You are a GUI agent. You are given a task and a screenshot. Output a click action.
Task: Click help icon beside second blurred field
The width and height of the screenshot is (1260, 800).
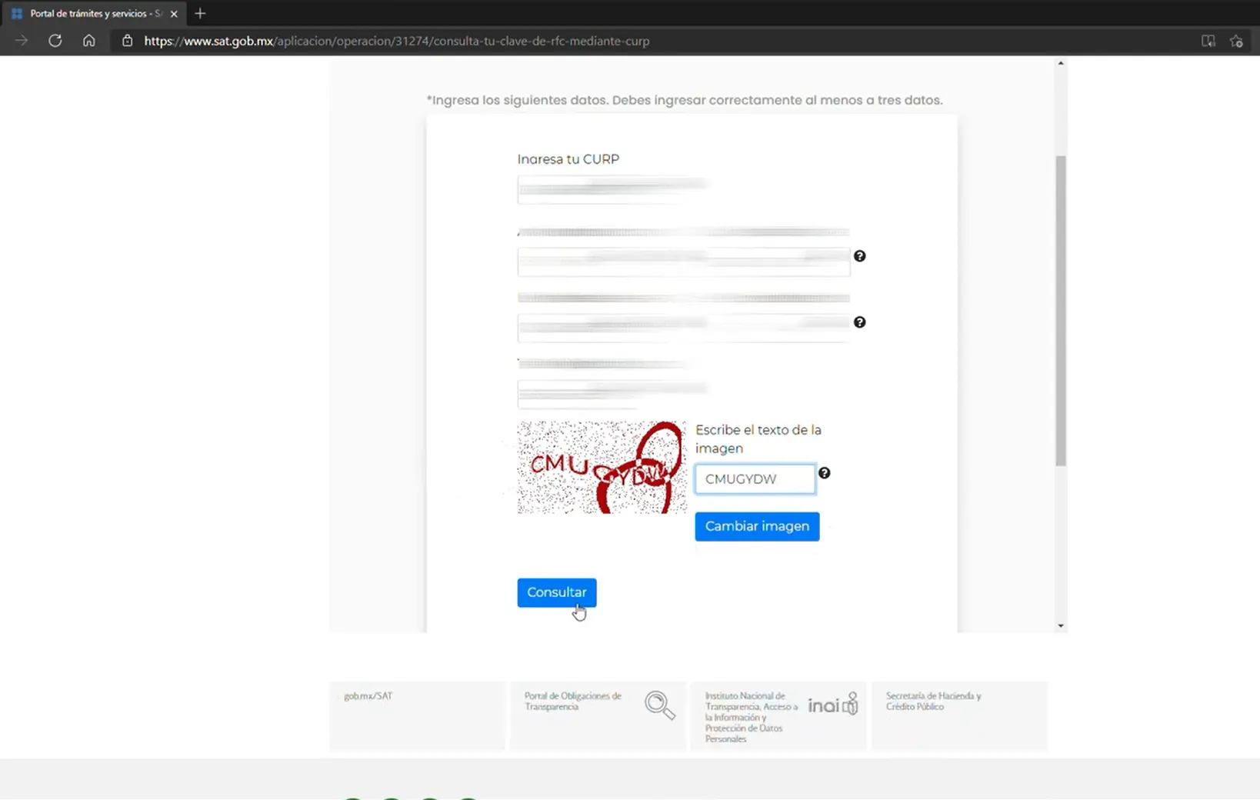859,256
